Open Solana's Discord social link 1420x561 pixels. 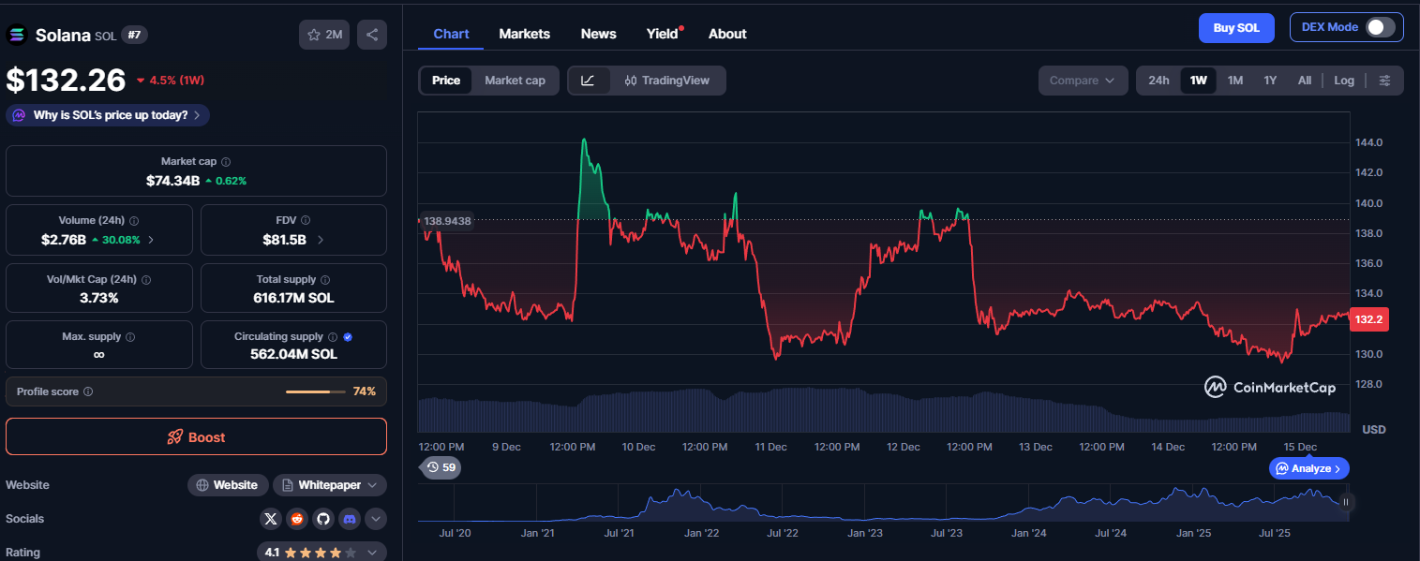pyautogui.click(x=350, y=518)
